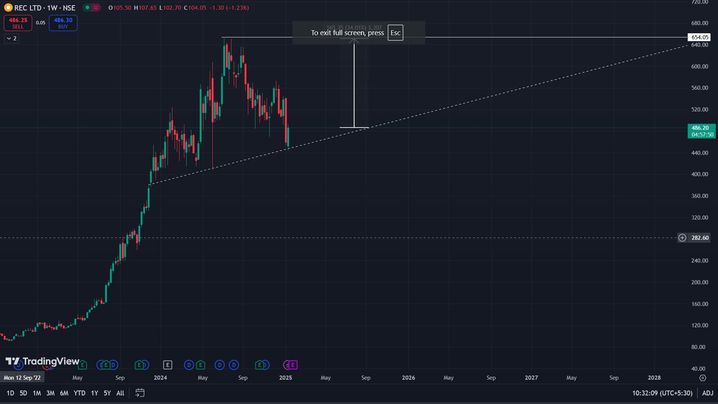Click the purple E earnings marker near 2025

tap(293, 365)
